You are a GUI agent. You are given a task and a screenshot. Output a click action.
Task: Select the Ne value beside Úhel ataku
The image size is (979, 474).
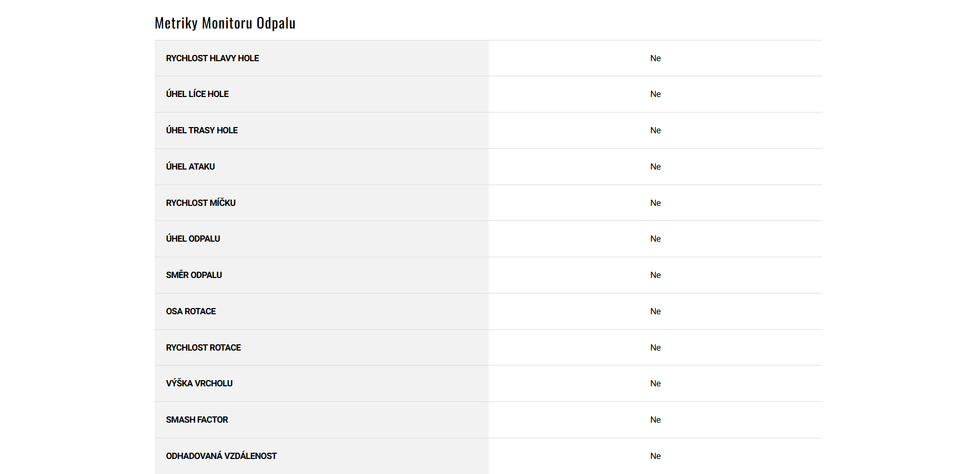[x=655, y=166]
